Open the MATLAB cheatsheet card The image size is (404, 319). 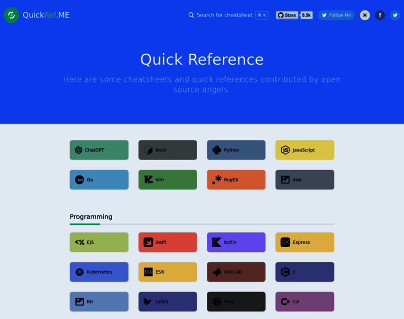236,272
